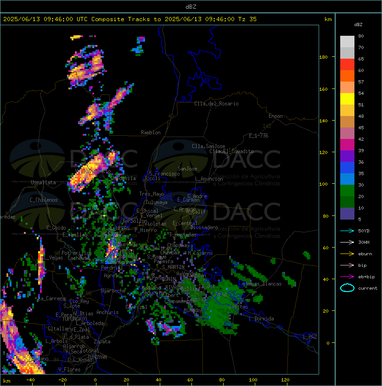Click the cyan 50YD arrow legend icon
This screenshot has width=382, height=386.
(x=347, y=231)
